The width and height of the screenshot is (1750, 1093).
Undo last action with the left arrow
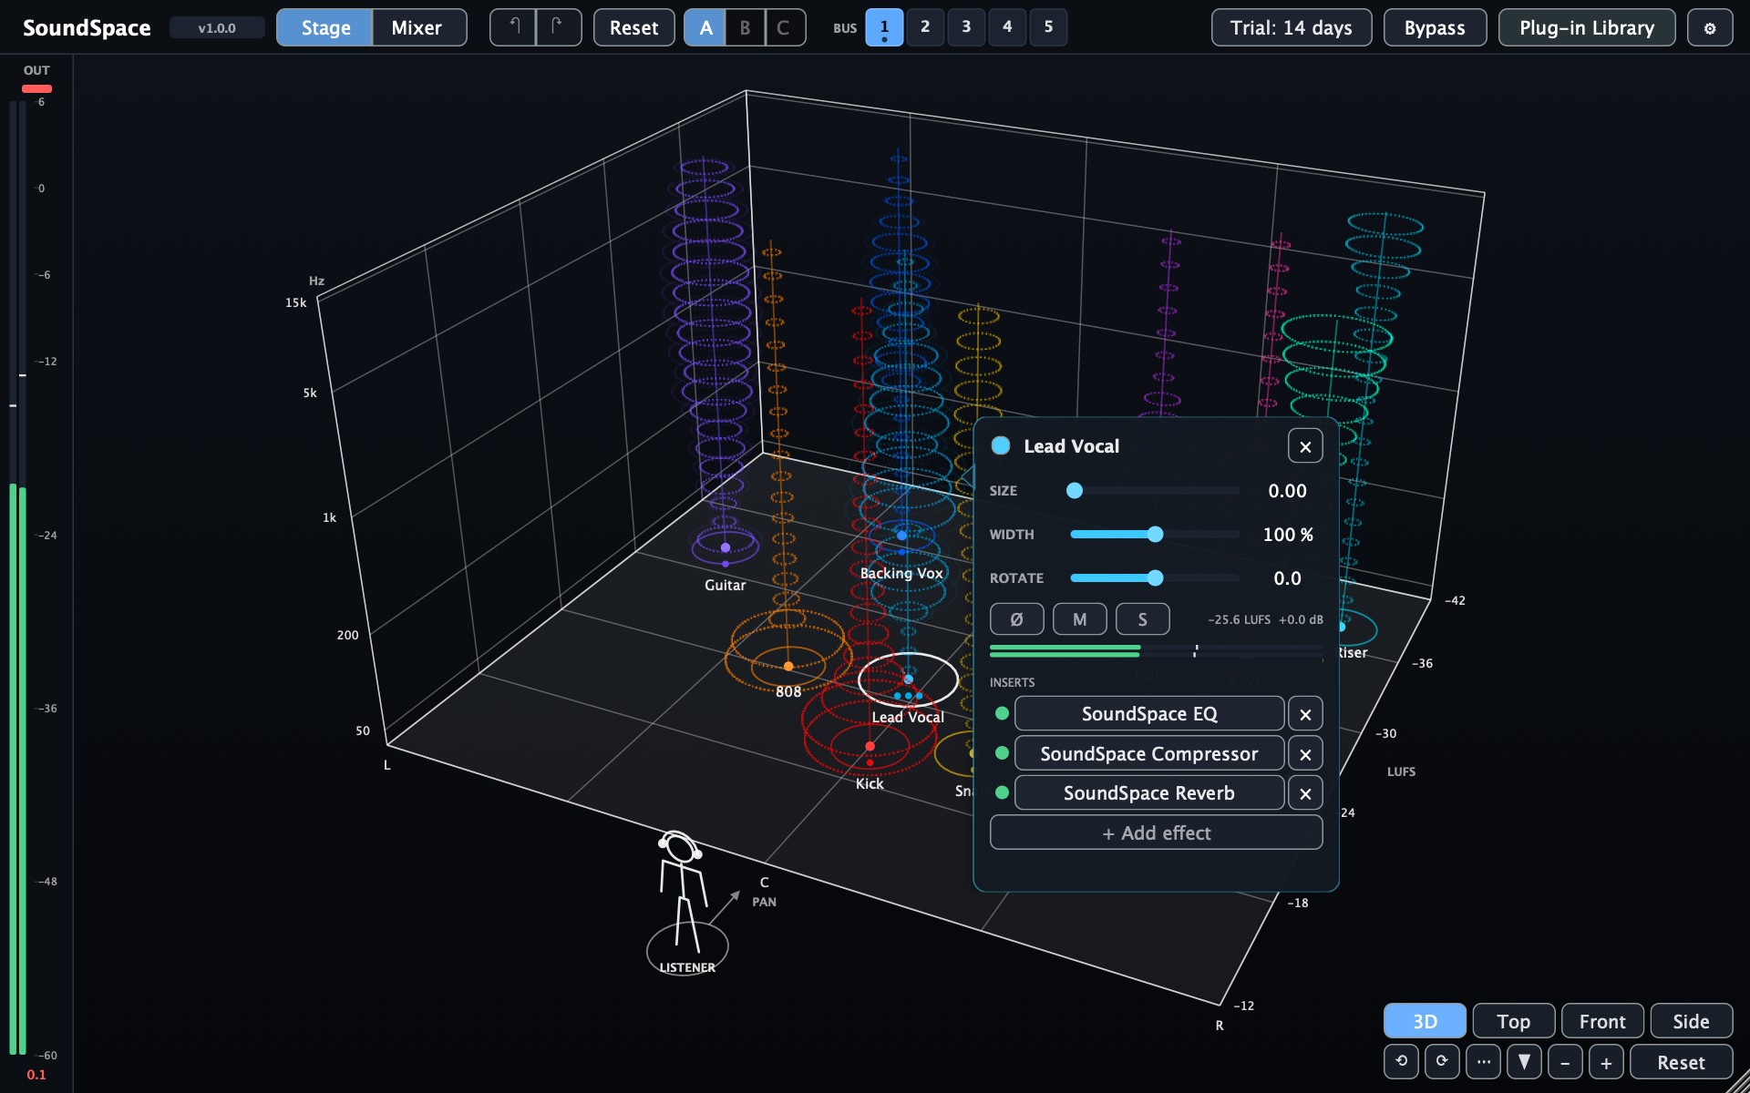[x=513, y=27]
